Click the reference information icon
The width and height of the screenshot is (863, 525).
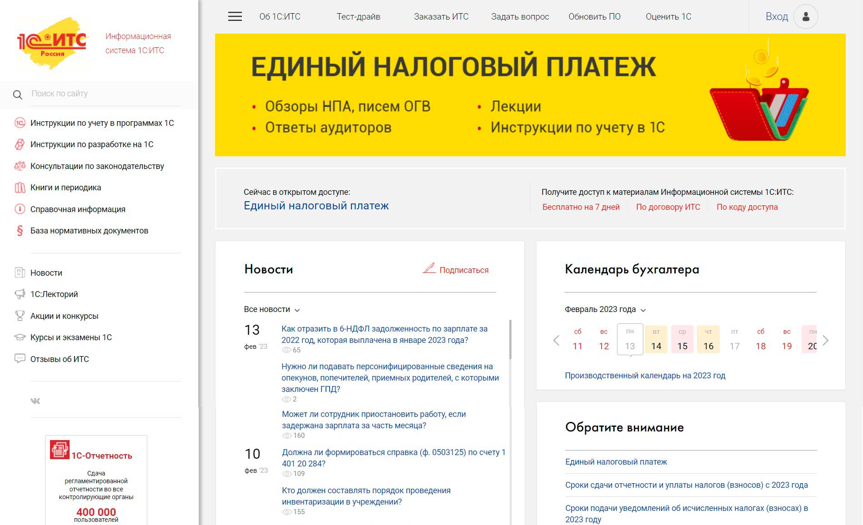[x=20, y=209]
